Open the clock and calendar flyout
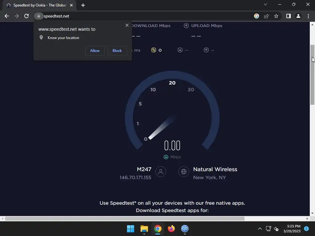The height and width of the screenshot is (236, 315). point(292,229)
